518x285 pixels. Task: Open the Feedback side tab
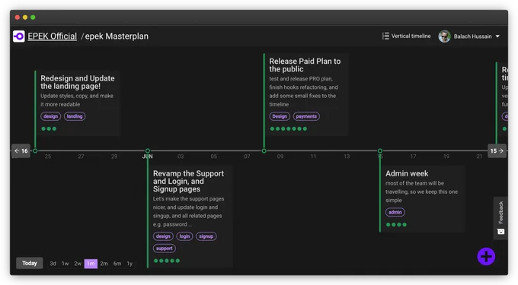500,218
